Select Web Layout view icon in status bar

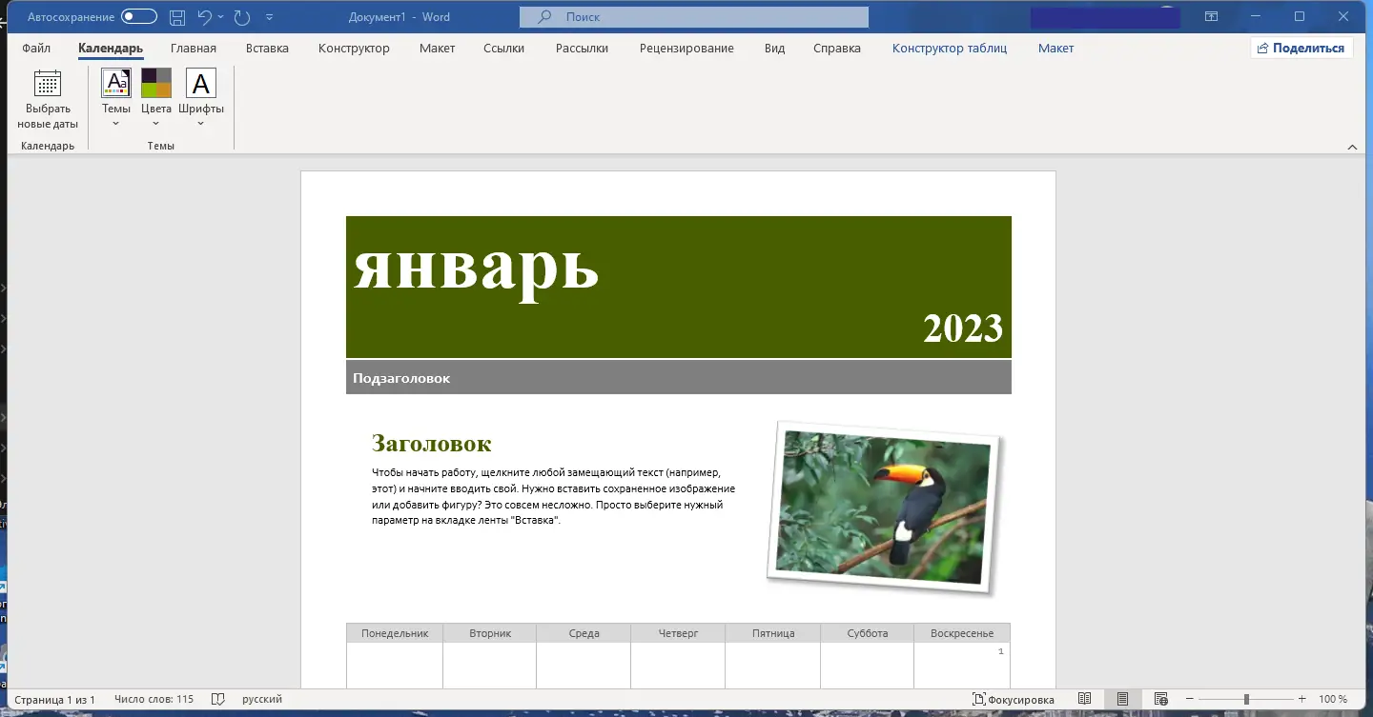pyautogui.click(x=1161, y=698)
